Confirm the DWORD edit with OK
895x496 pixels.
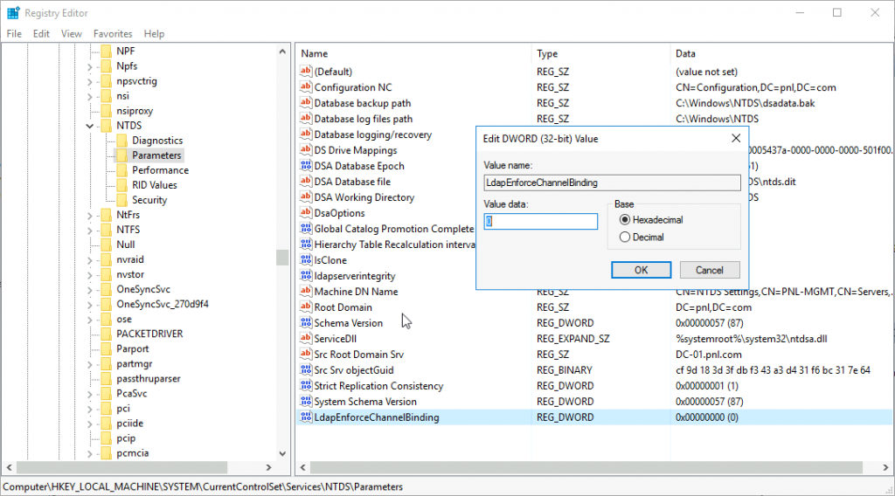(641, 270)
